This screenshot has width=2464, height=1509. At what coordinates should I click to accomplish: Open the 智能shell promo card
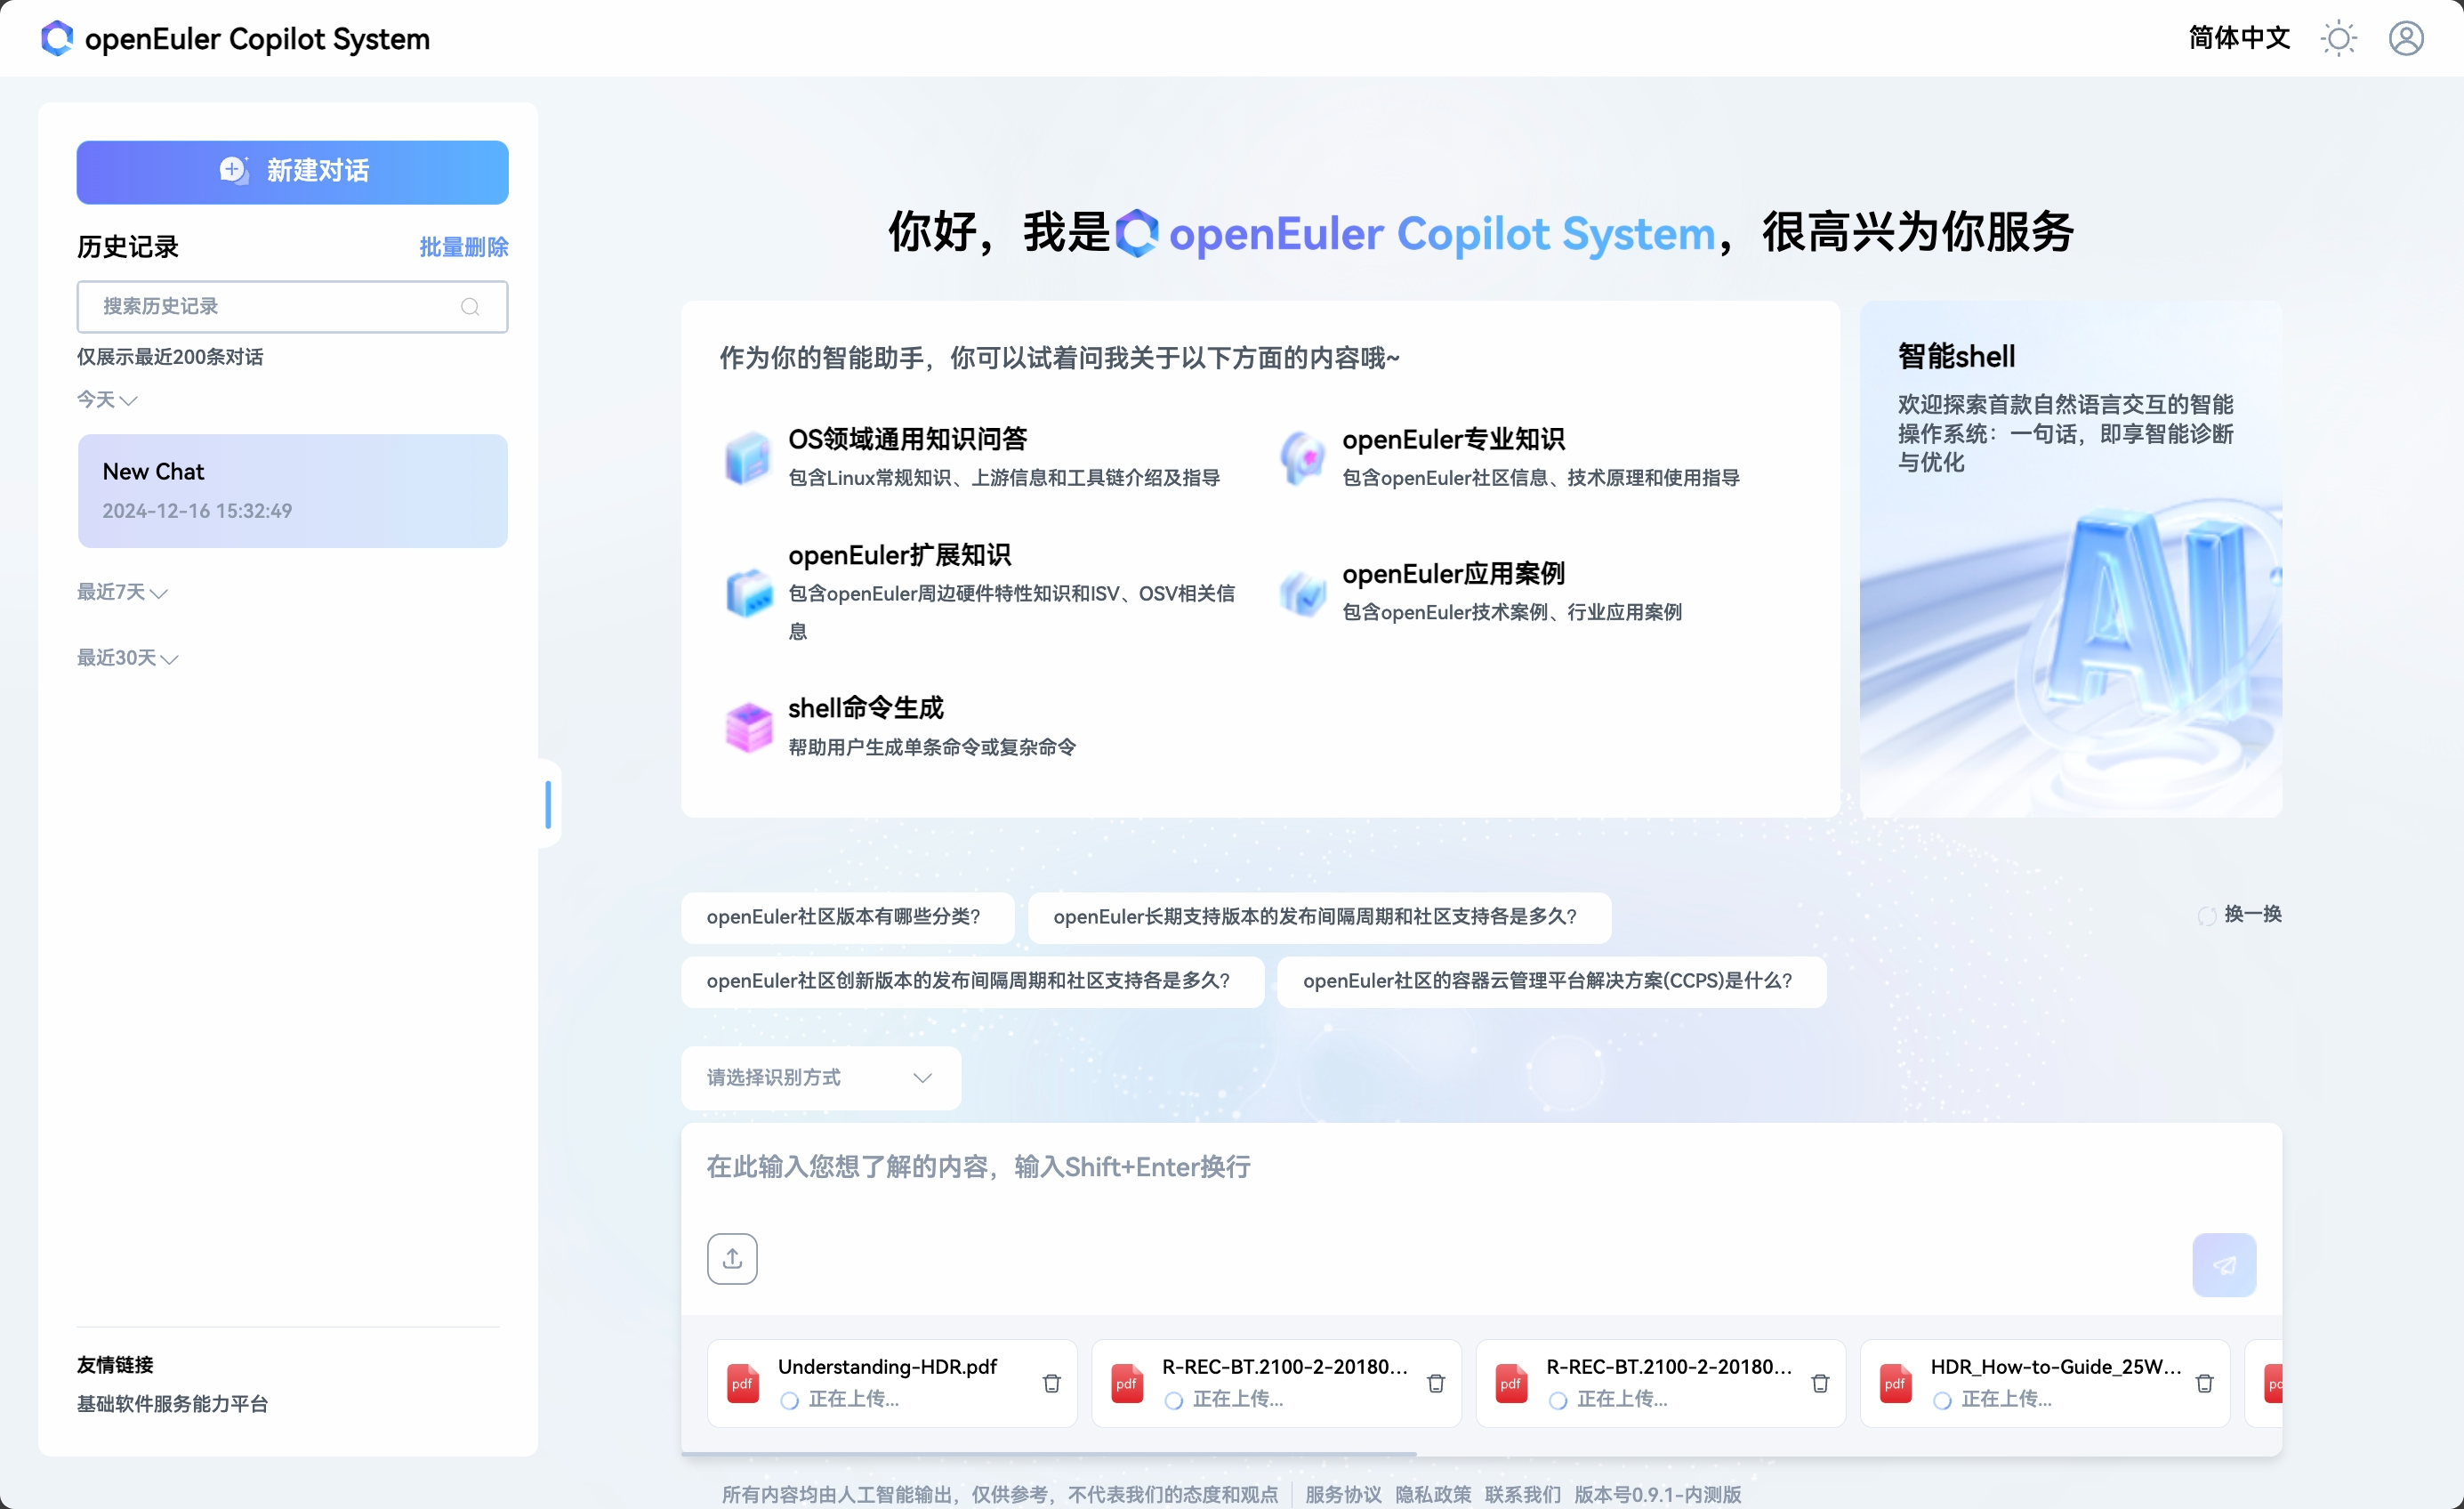coord(2070,559)
